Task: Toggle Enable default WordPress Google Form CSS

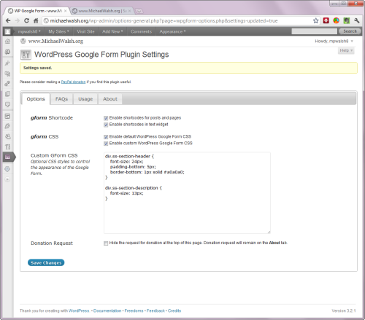Action: click(x=106, y=137)
